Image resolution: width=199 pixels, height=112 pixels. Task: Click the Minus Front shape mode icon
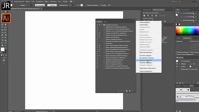tap(148, 16)
